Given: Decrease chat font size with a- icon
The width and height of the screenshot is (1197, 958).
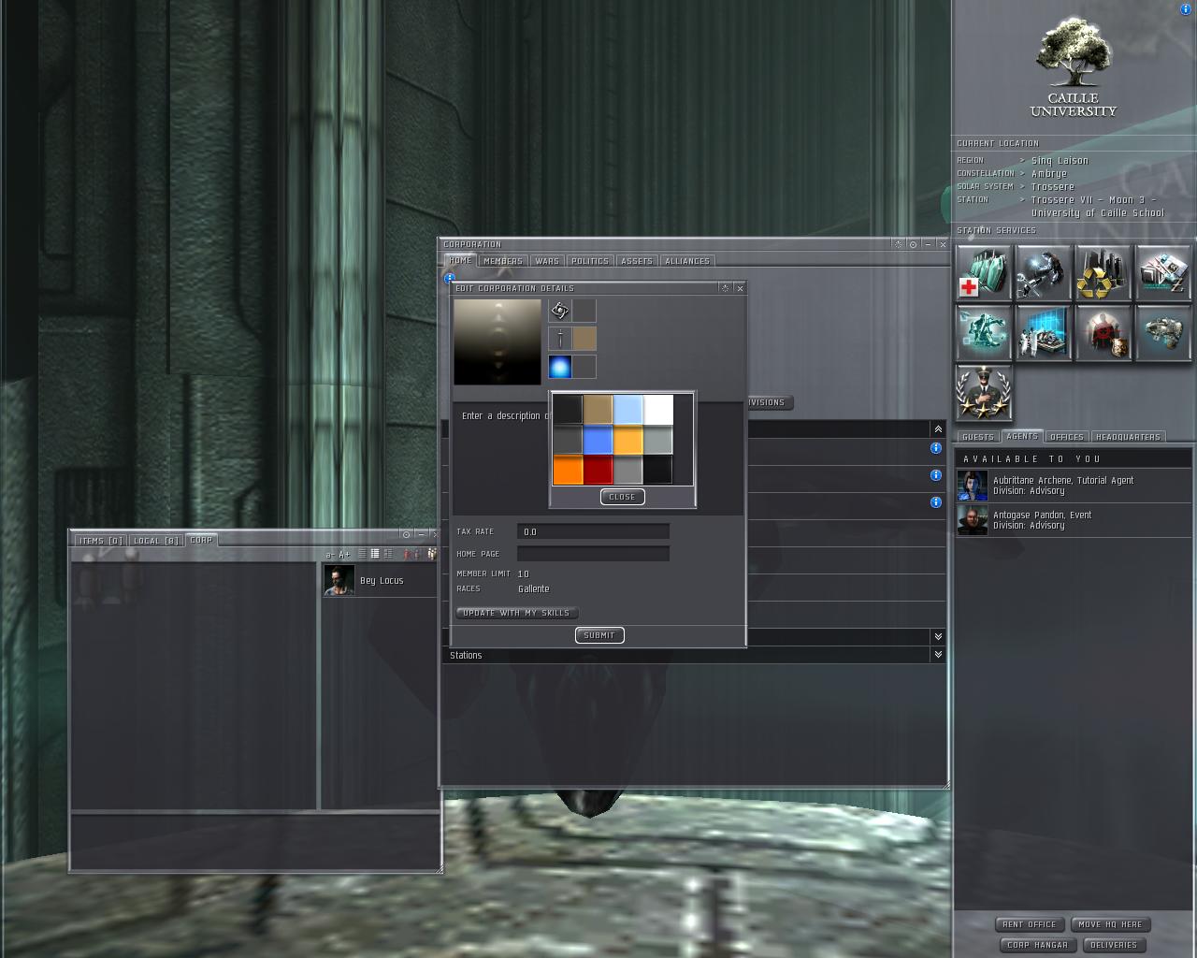Looking at the screenshot, I should (x=330, y=555).
